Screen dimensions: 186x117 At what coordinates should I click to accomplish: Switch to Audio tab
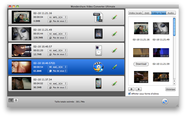pyautogui.click(x=171, y=13)
